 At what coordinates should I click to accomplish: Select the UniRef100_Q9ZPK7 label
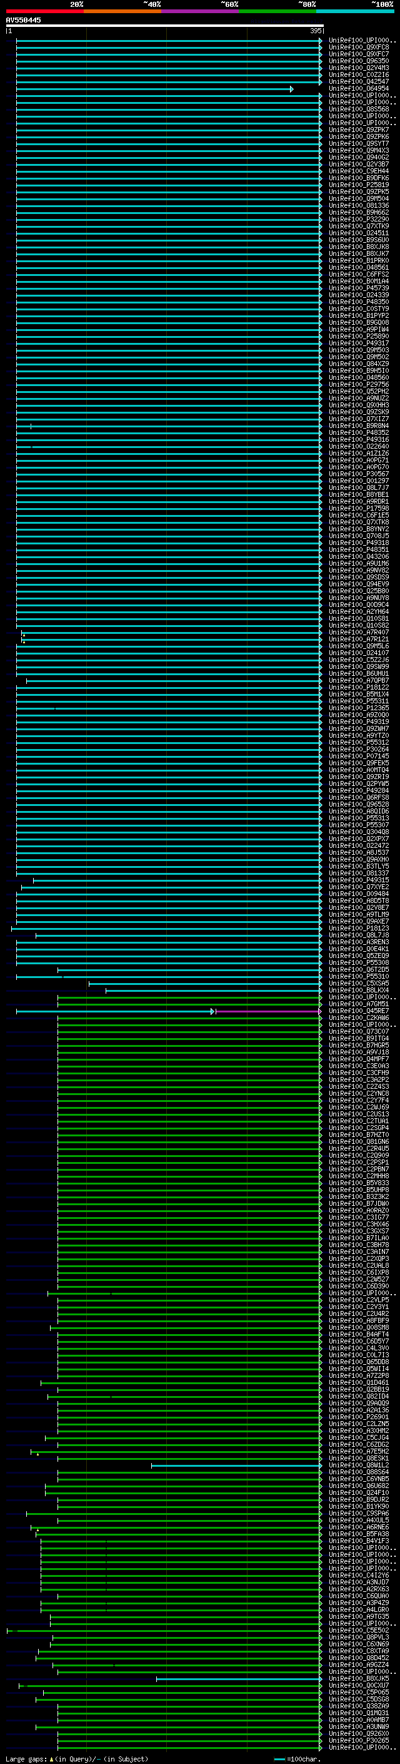[x=359, y=130]
